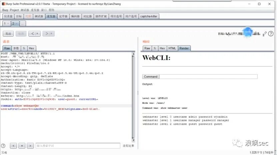This screenshot has width=277, height=155.
Task: Open the 重发器 menu in menu bar
Action: 35,10
